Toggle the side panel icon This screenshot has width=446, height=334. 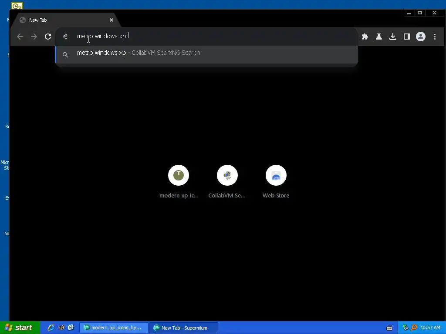[407, 37]
